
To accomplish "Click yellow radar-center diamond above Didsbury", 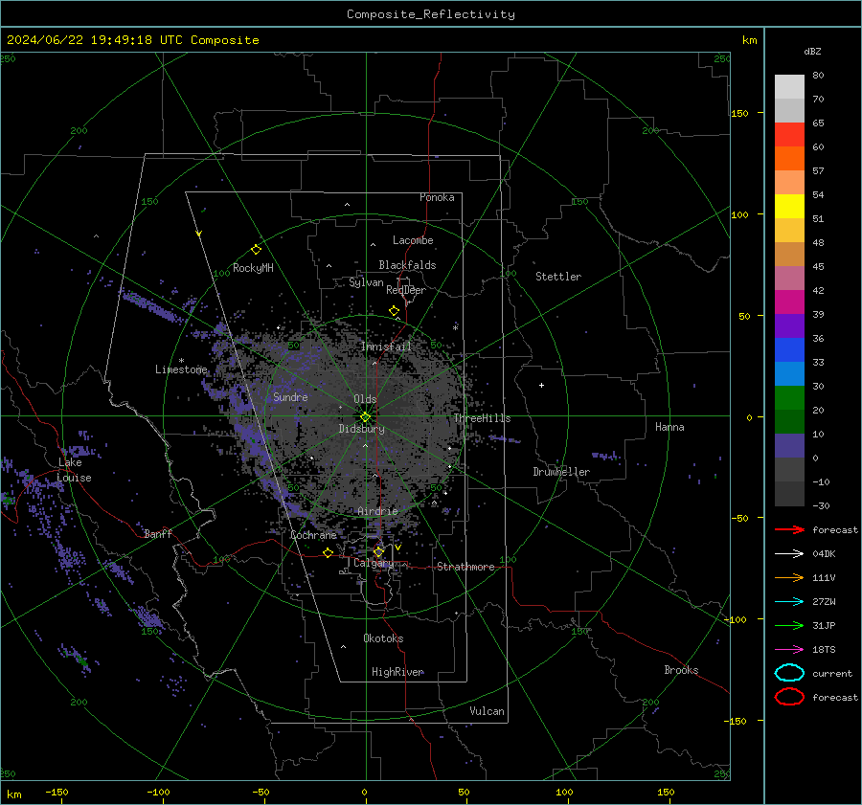I will click(x=365, y=416).
